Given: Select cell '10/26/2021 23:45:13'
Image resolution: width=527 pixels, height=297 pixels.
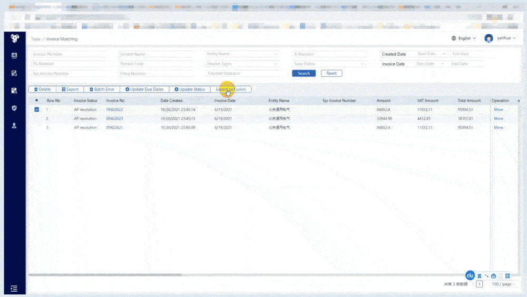Looking at the screenshot, I should pyautogui.click(x=178, y=118).
